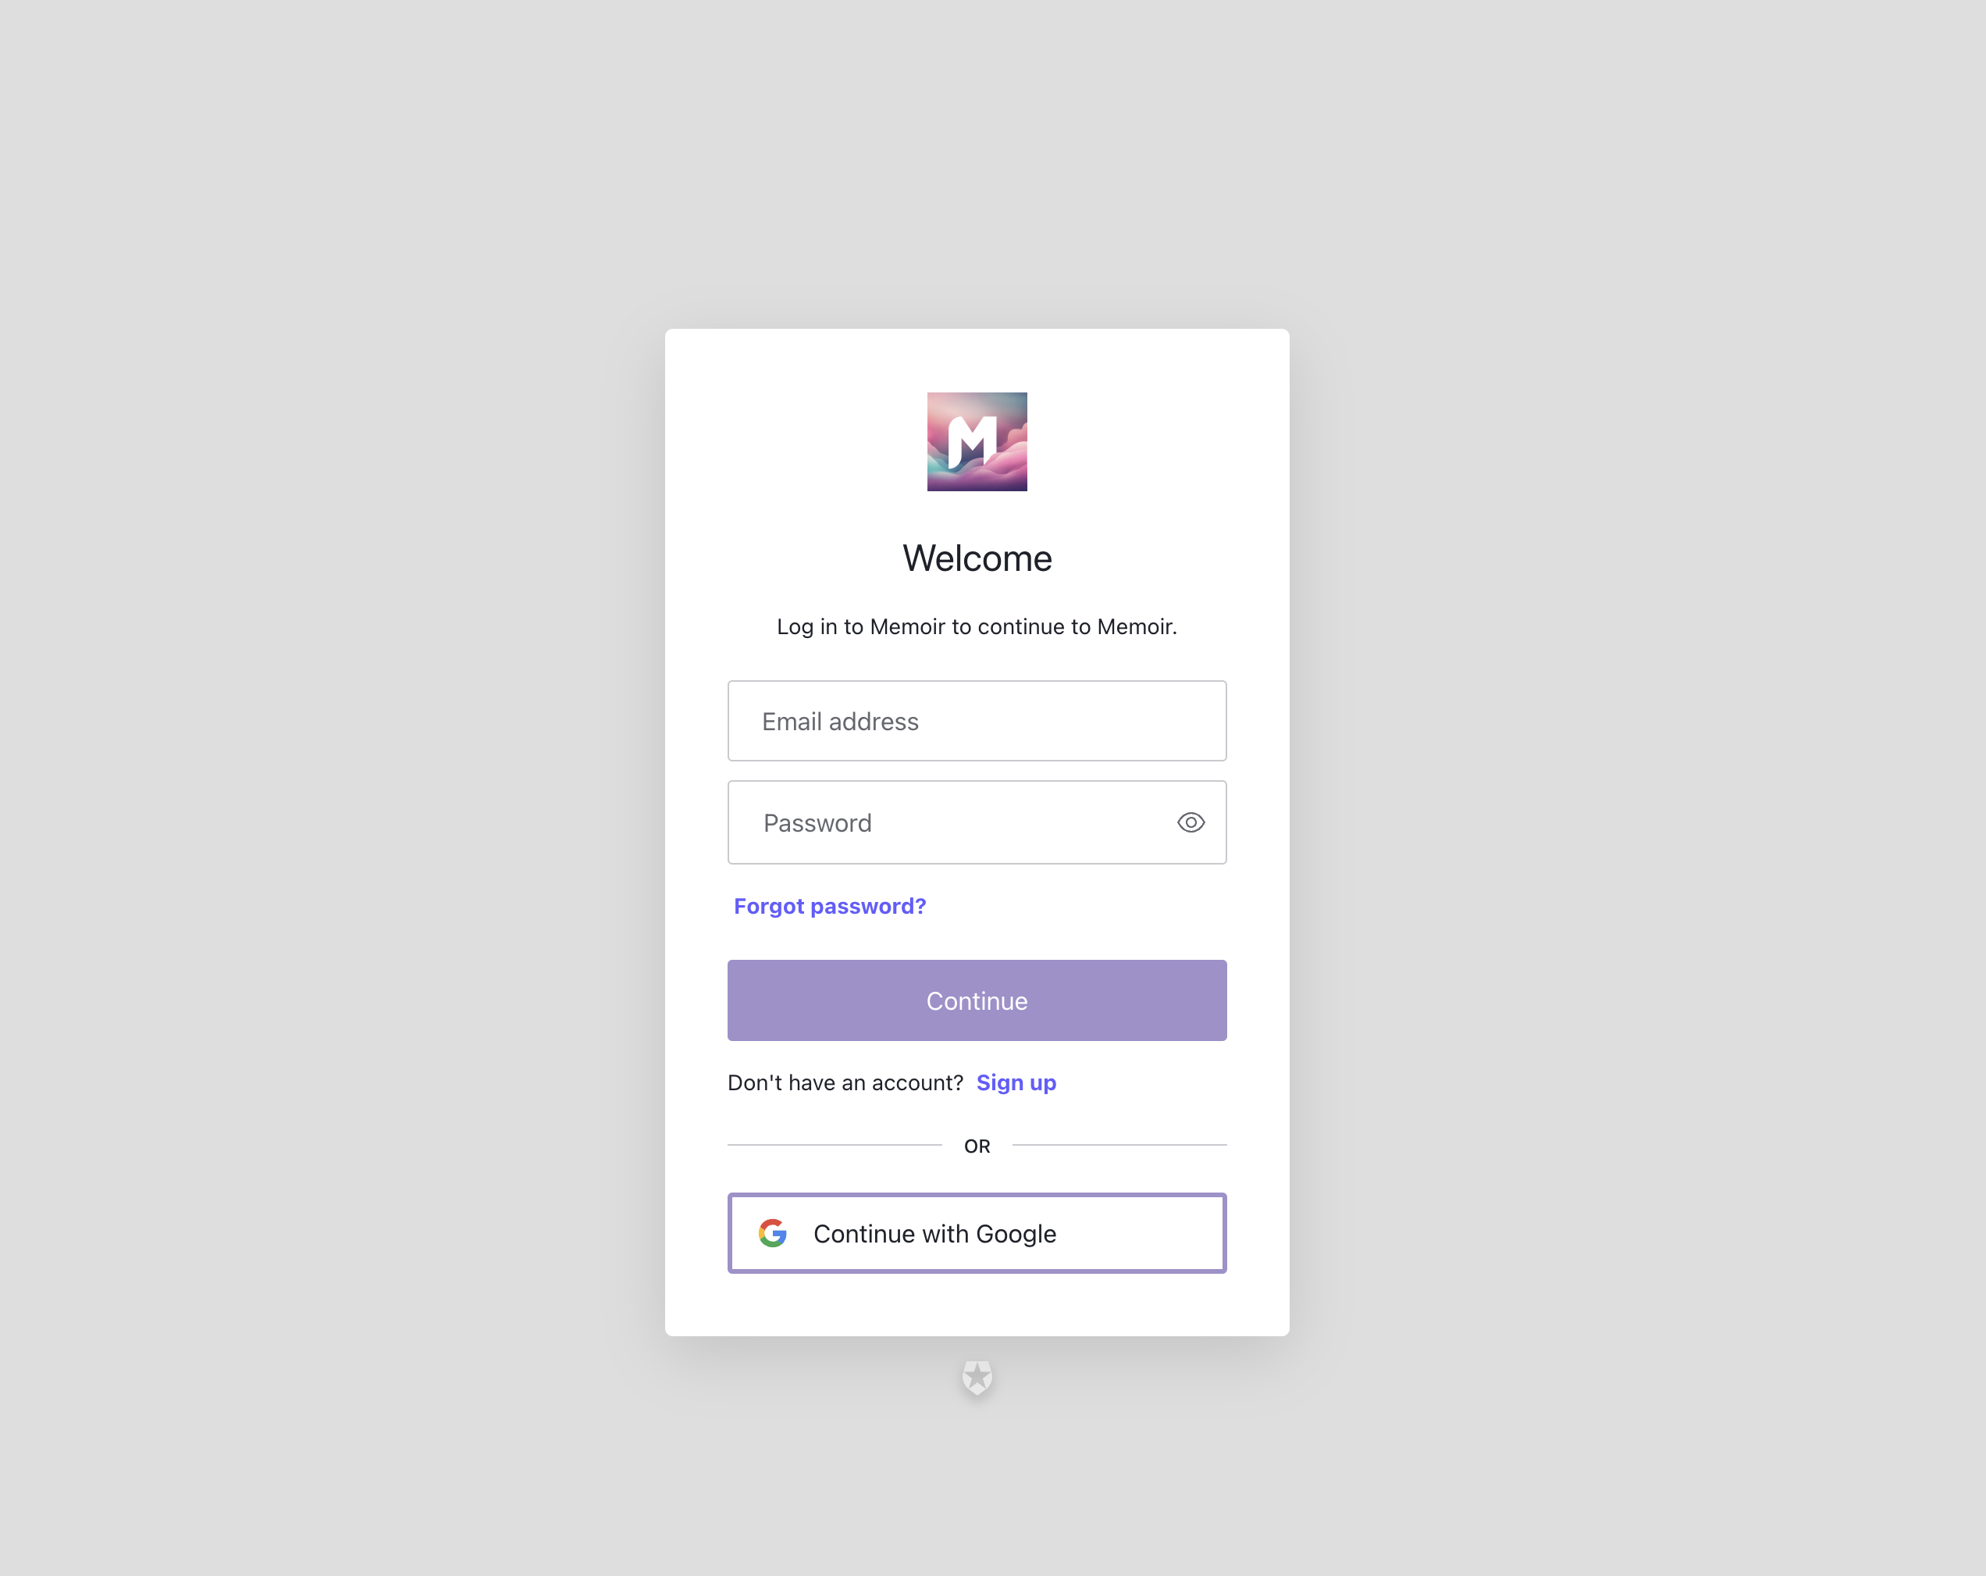The height and width of the screenshot is (1576, 1986).
Task: Click the OR divider label
Action: (977, 1146)
